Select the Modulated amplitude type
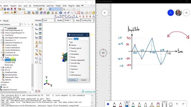Viewport: 191px width, 107px height. 74,54
